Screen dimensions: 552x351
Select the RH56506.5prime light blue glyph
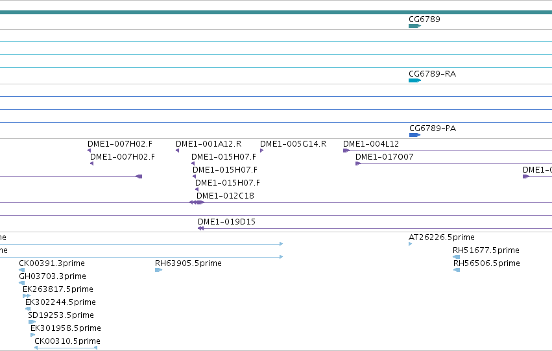pos(457,270)
